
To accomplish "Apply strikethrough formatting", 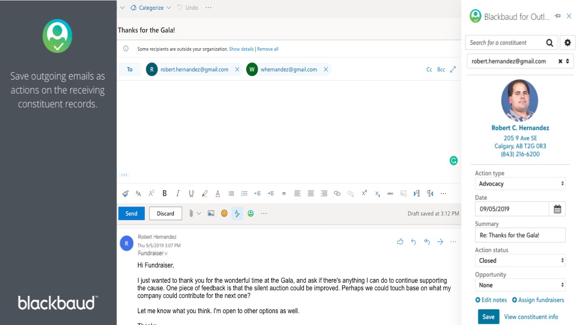I will 390,193.
